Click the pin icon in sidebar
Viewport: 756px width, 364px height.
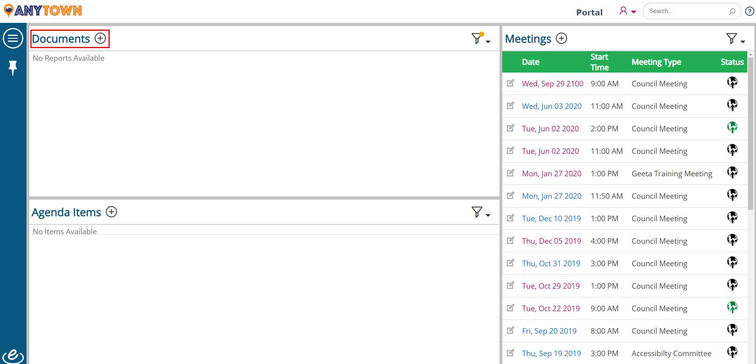13,67
